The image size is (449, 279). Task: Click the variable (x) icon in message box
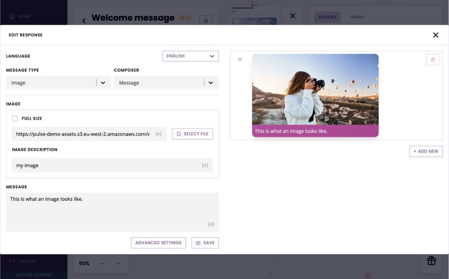211,224
